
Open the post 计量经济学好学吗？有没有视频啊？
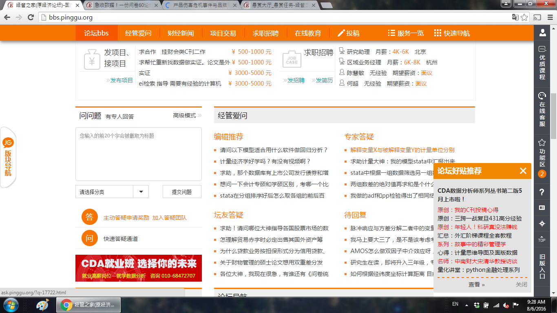pos(265,161)
